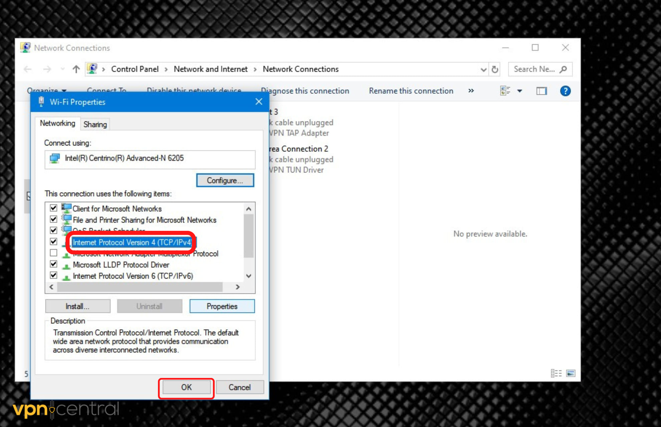Switch to details view icon in status bar

click(x=556, y=373)
